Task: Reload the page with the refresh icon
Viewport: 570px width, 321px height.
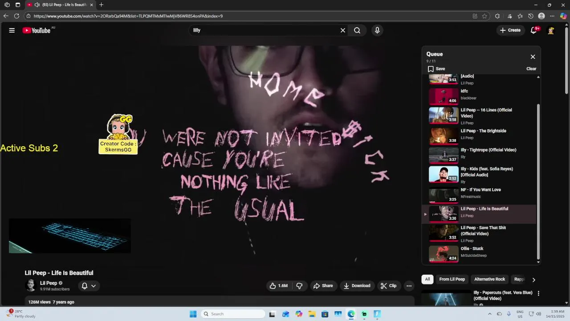Action: [16, 16]
